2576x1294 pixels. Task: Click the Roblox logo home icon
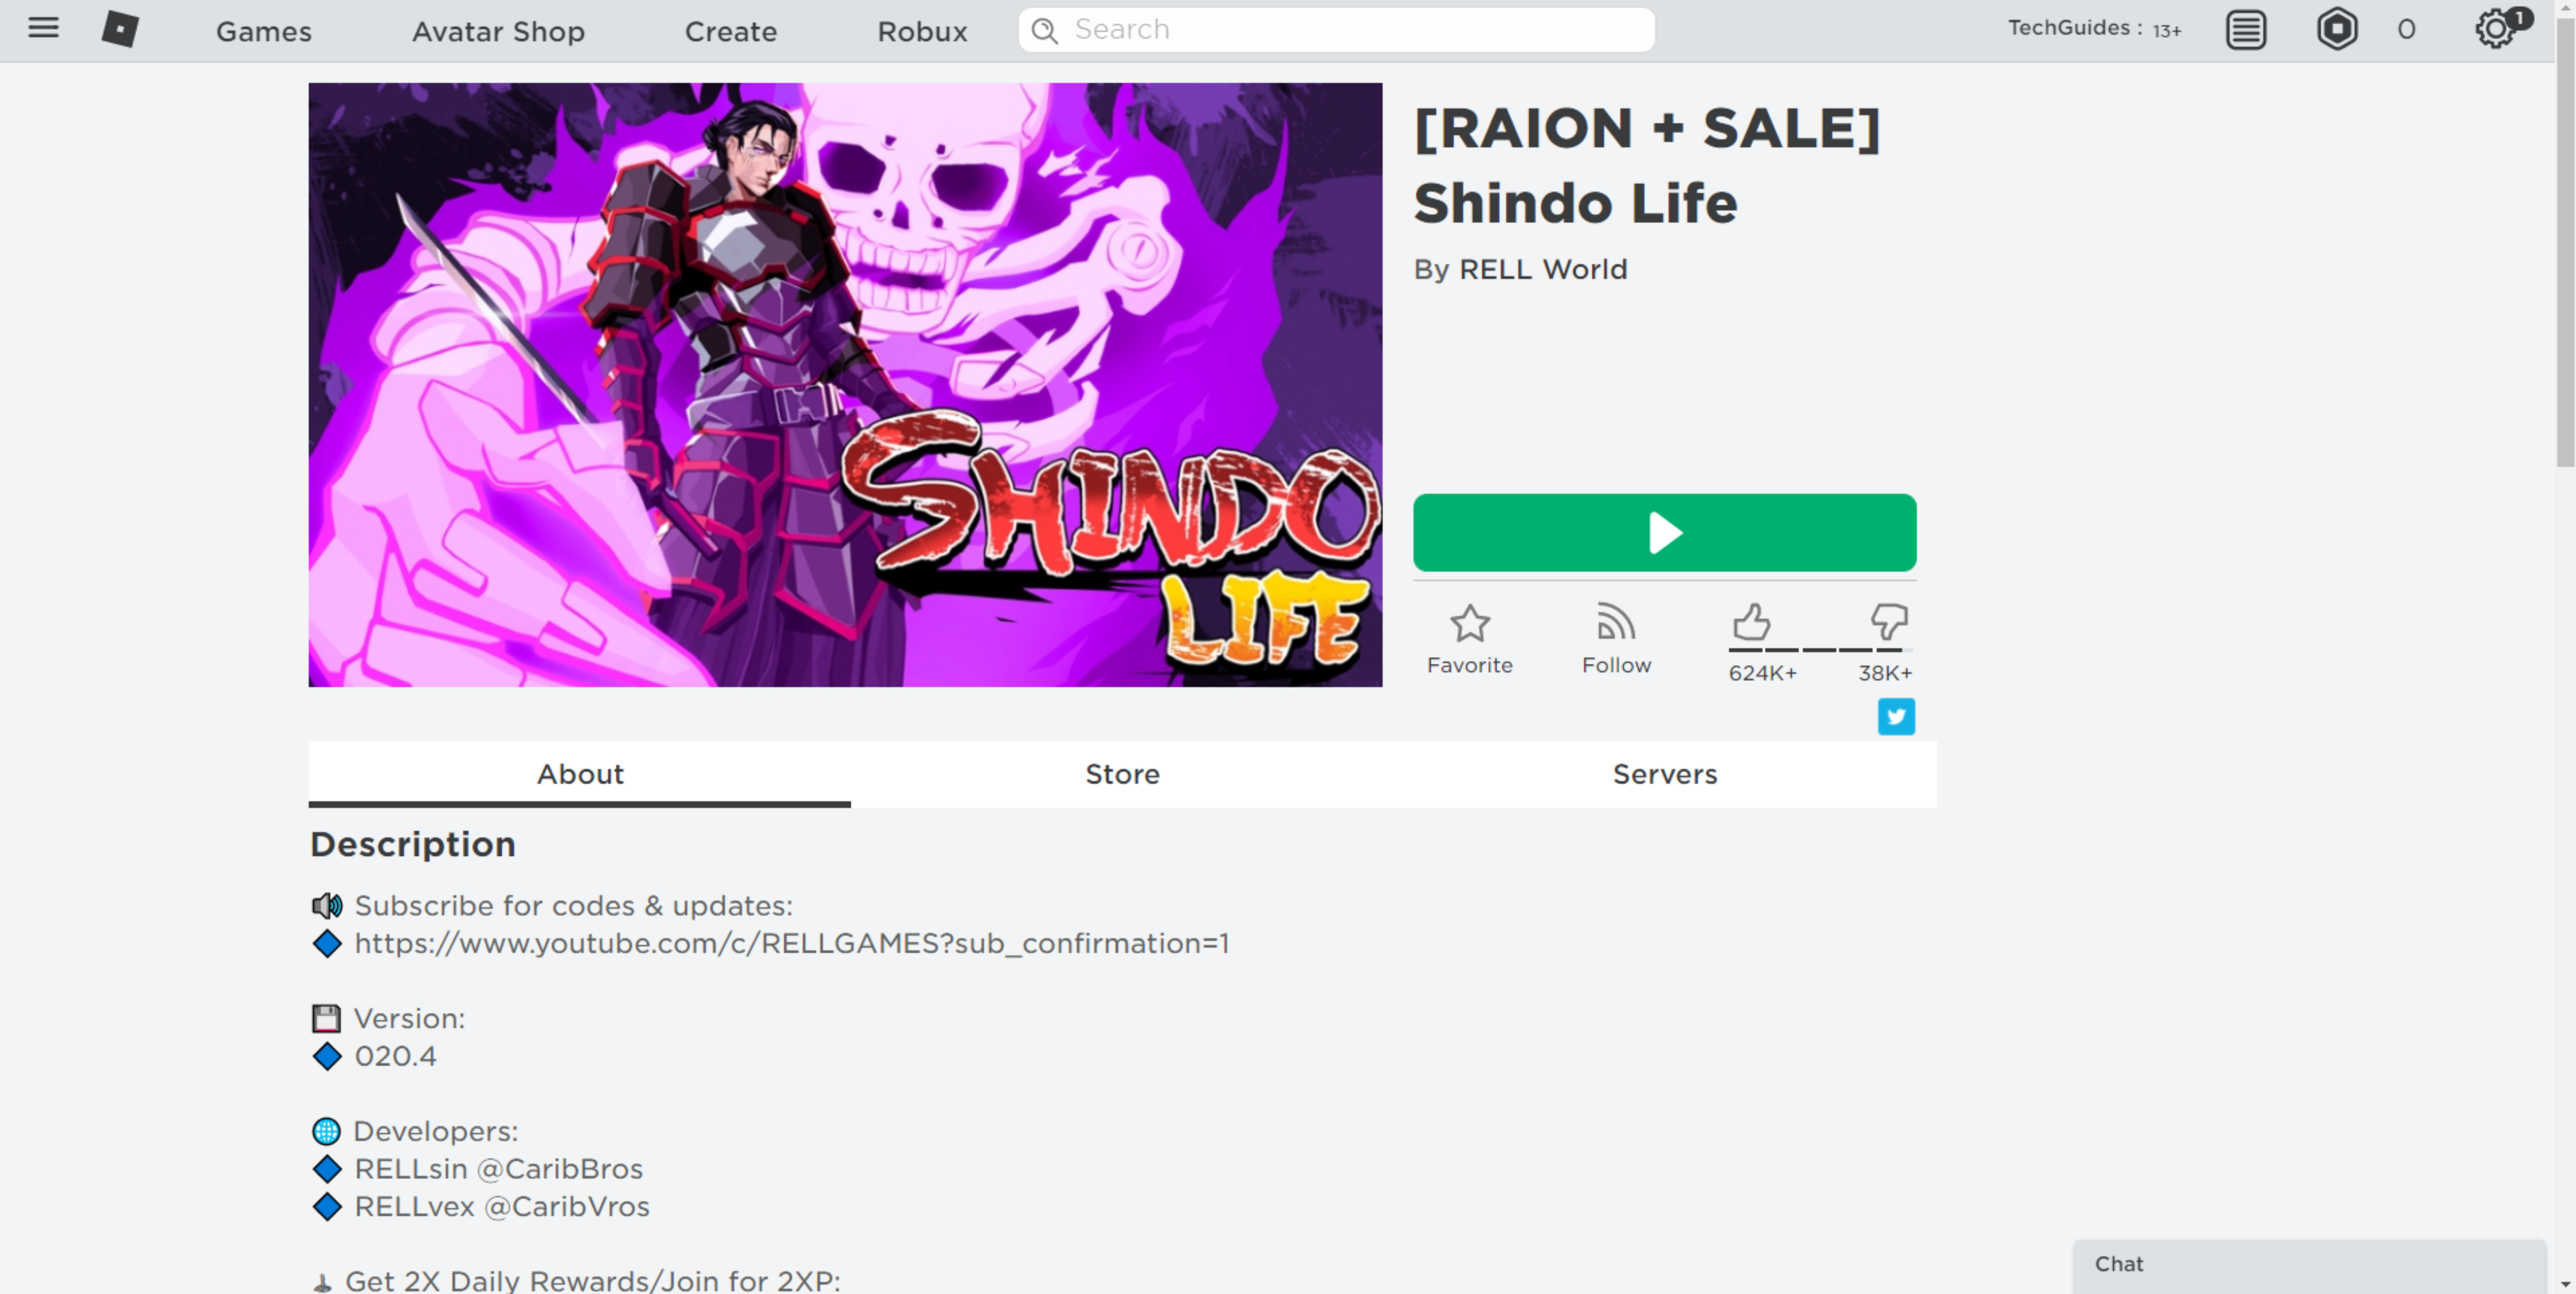tap(120, 29)
